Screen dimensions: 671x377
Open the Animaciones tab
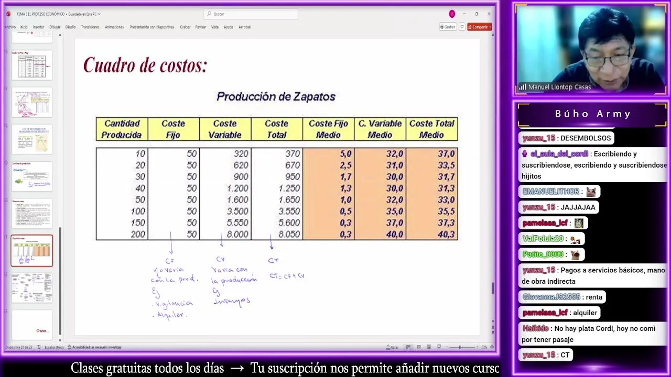(x=114, y=27)
